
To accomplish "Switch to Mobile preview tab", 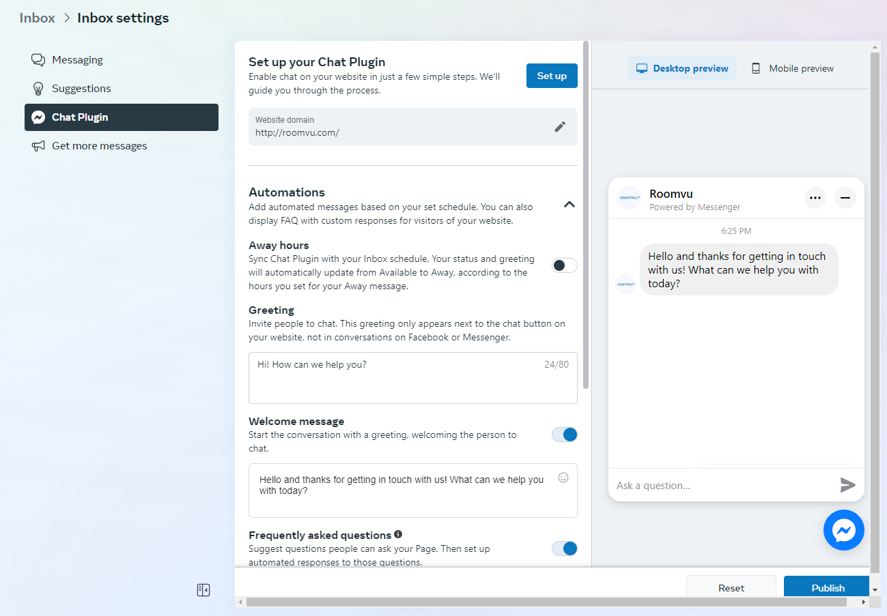I will coord(792,68).
